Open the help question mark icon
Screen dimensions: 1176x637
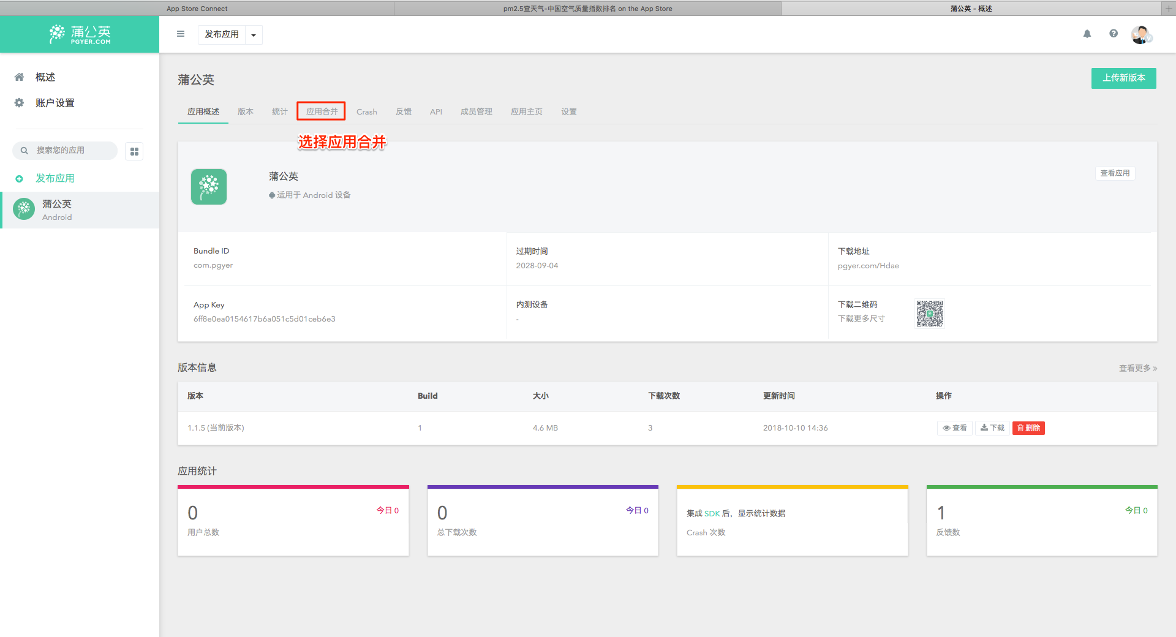point(1114,34)
